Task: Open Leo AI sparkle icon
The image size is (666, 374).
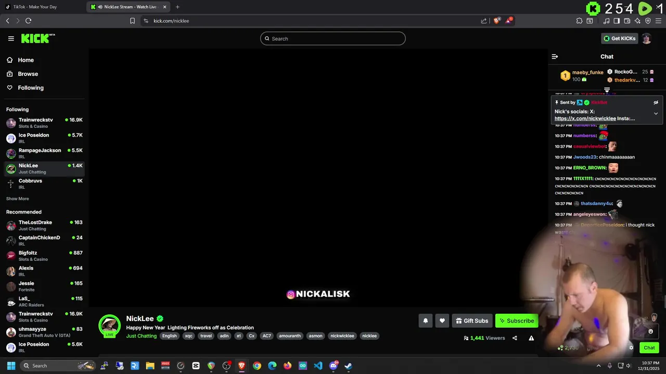Action: pyautogui.click(x=637, y=21)
